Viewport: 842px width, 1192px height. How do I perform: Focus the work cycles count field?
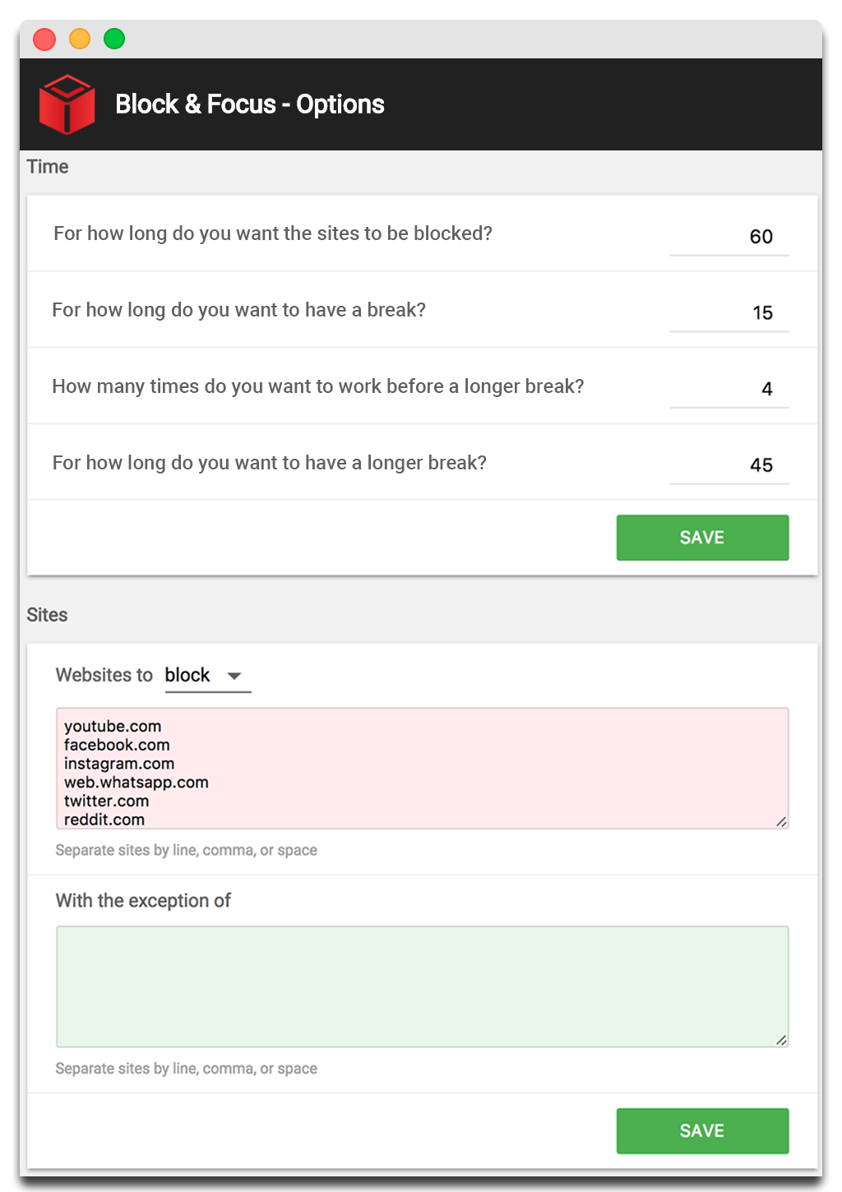(729, 390)
